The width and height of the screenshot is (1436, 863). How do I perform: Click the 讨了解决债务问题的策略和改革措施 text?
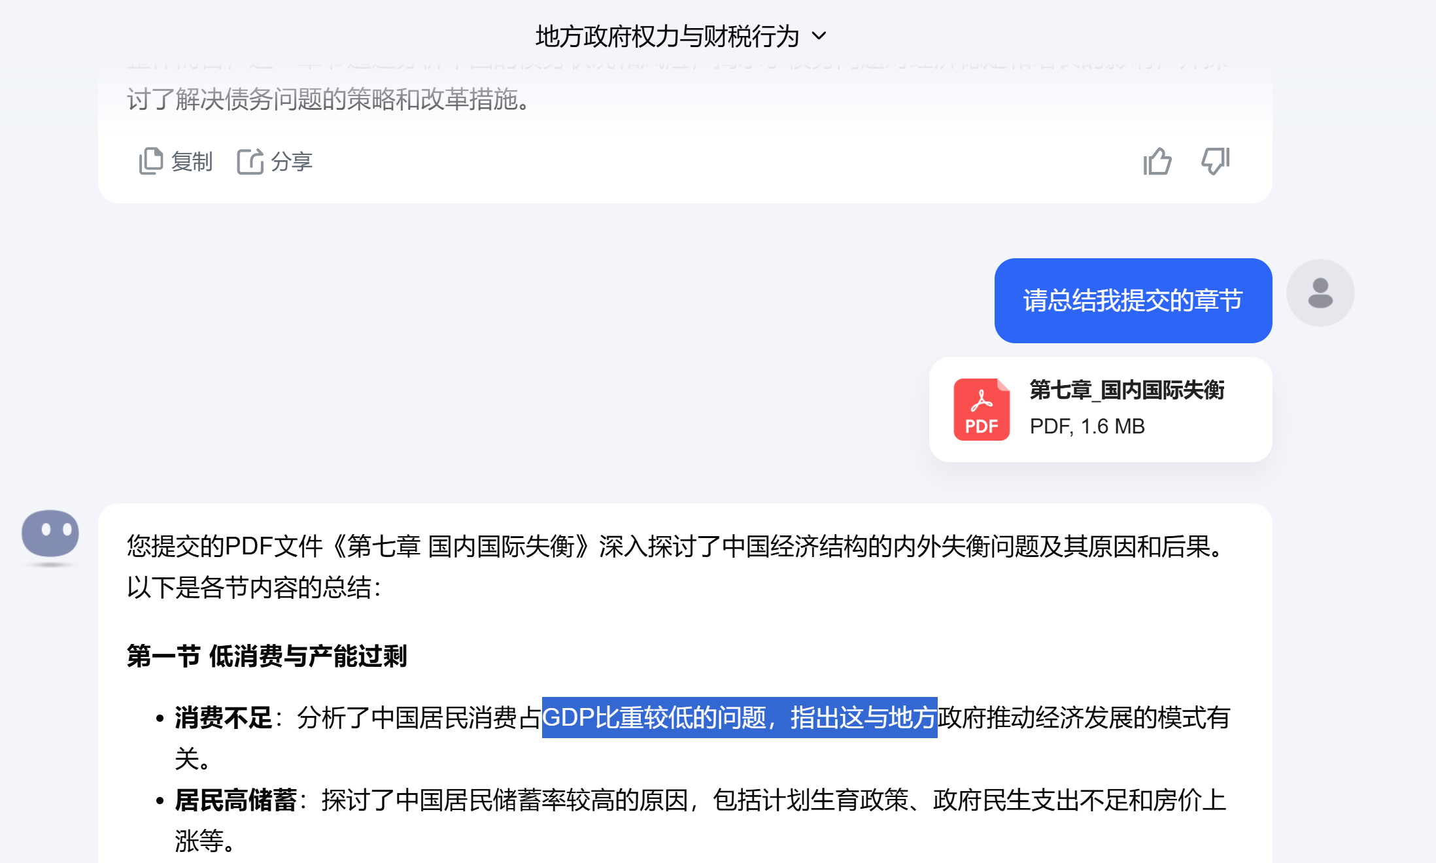coord(328,99)
